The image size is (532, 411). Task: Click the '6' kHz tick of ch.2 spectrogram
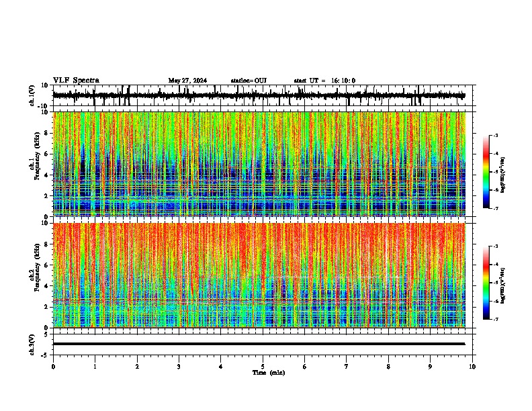point(46,265)
